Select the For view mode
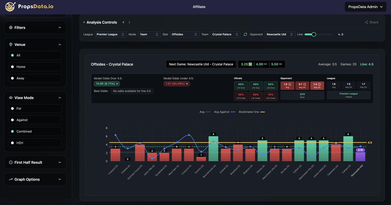The image size is (391, 205). pyautogui.click(x=35, y=108)
